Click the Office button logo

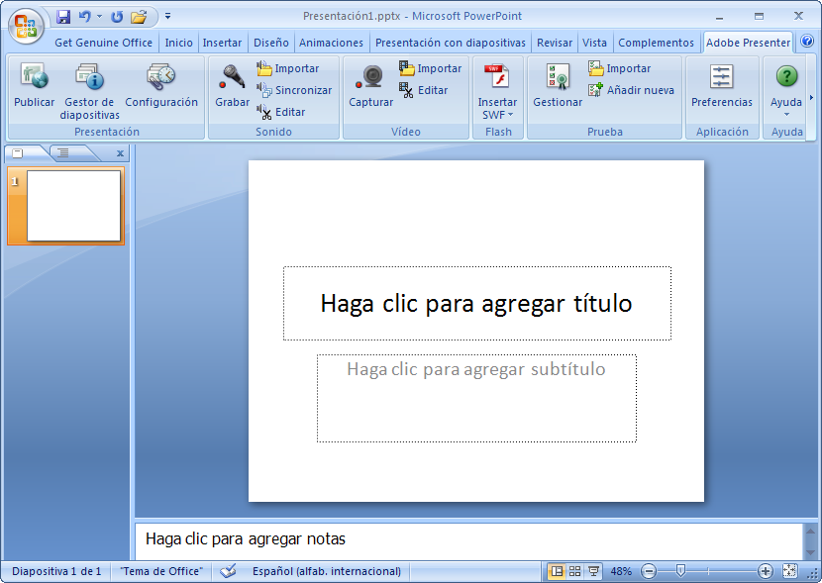click(x=27, y=25)
